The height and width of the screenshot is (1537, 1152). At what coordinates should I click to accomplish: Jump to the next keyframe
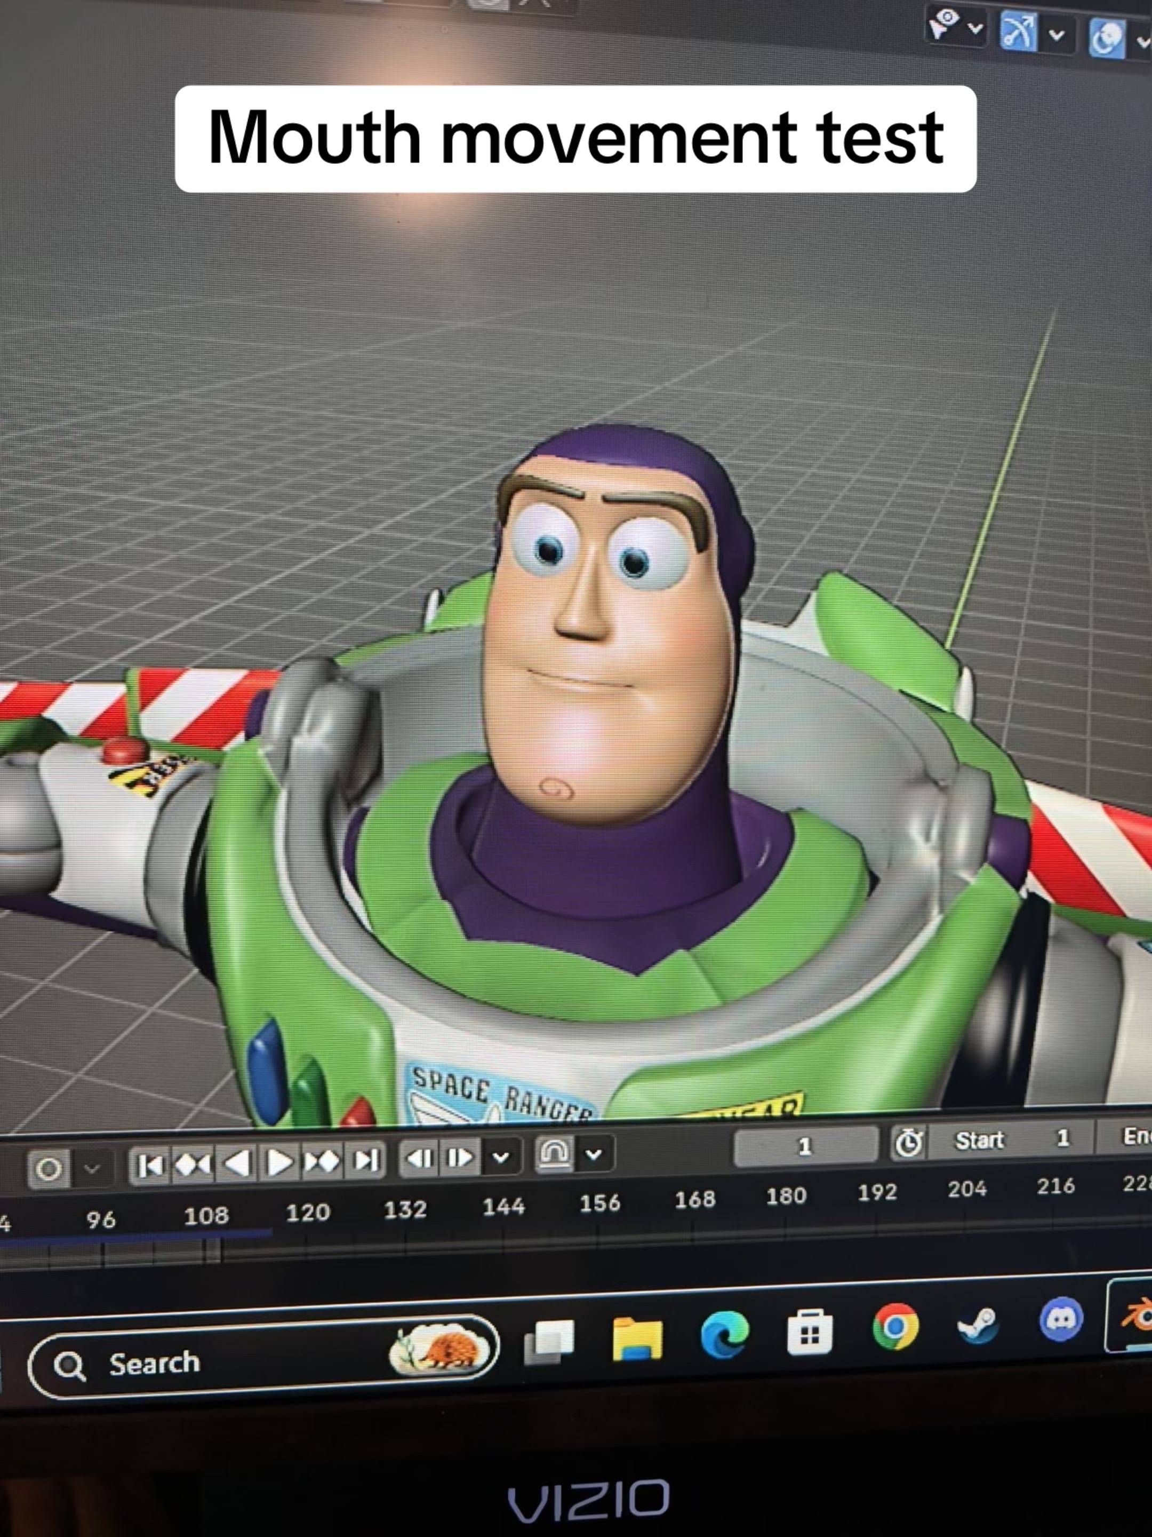point(321,1160)
